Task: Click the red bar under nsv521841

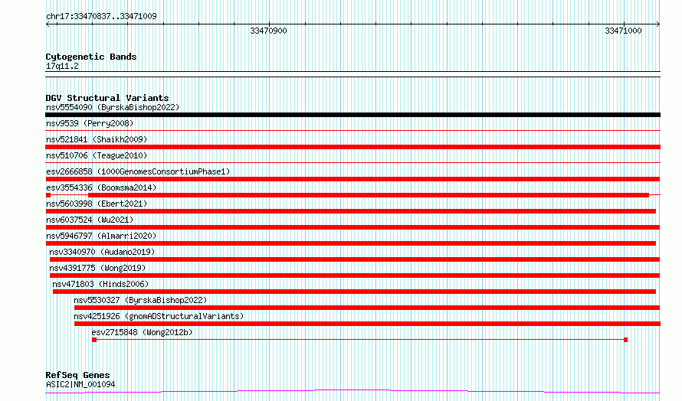Action: (352, 147)
